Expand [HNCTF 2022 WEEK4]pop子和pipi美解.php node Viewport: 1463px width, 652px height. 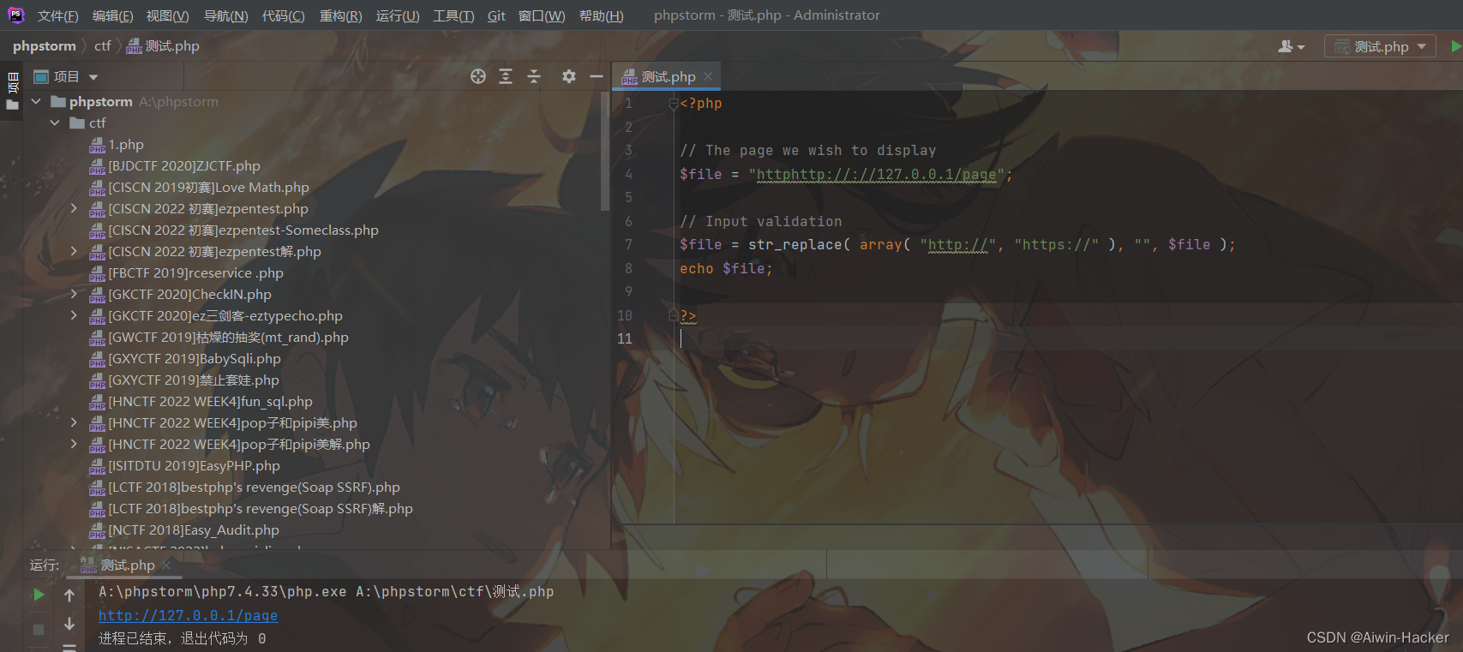[x=74, y=444]
